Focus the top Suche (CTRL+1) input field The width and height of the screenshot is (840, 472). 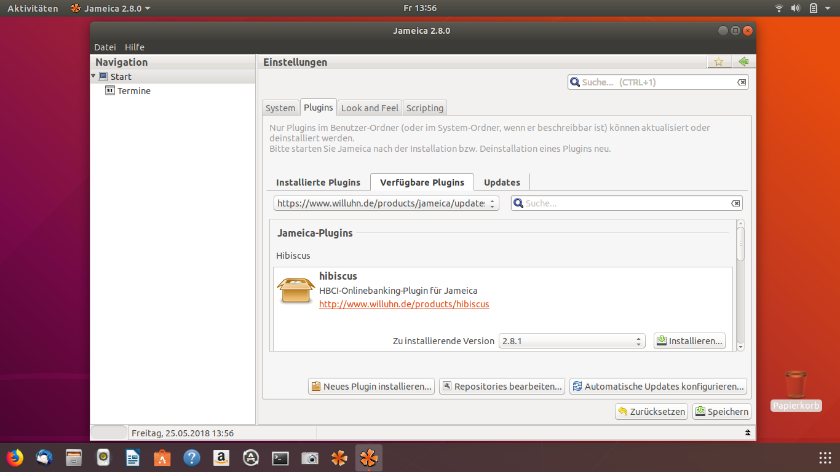pos(658,82)
